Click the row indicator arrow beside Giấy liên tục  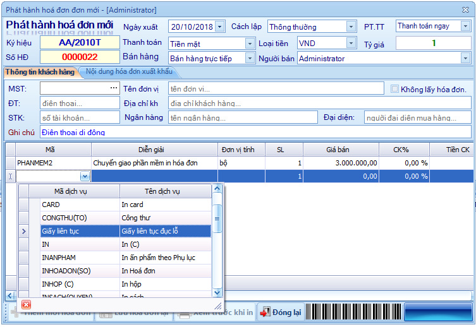[24, 232]
